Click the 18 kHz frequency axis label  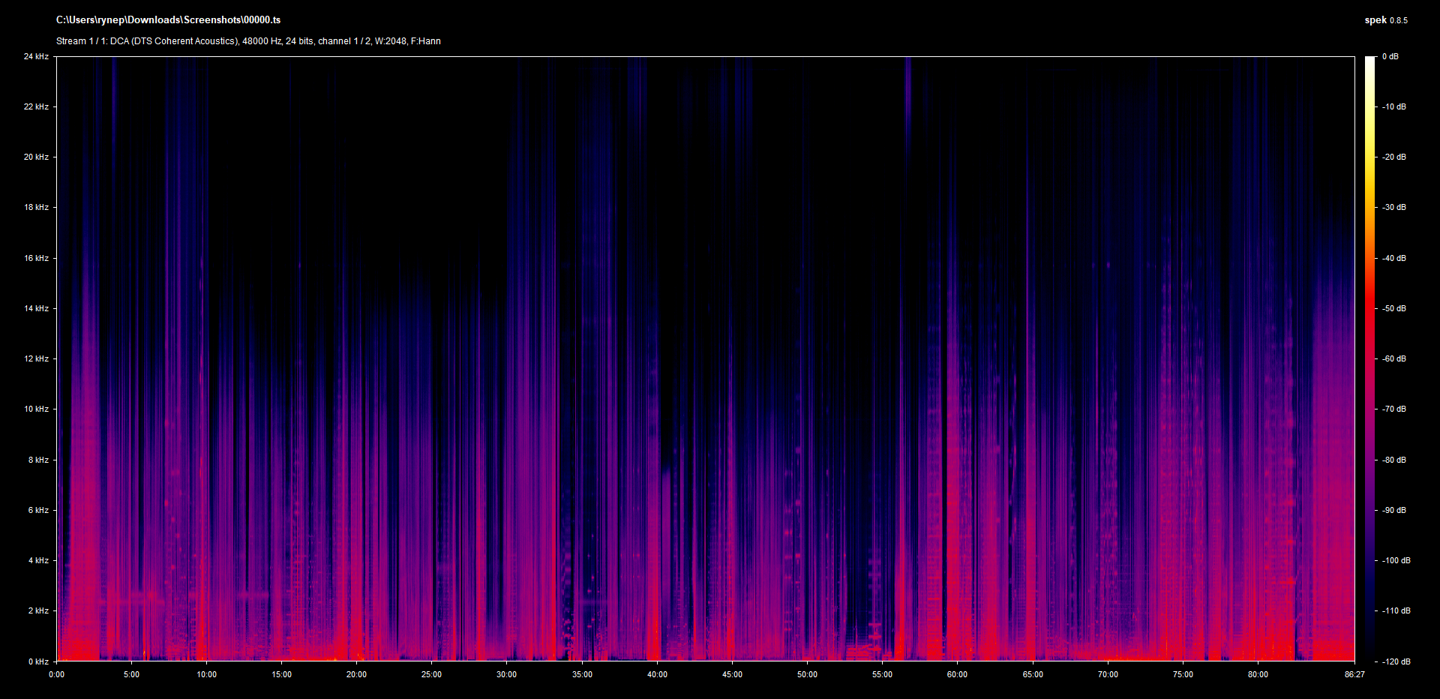pyautogui.click(x=36, y=208)
